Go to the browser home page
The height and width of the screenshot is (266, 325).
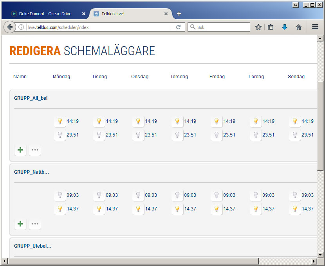(x=299, y=27)
